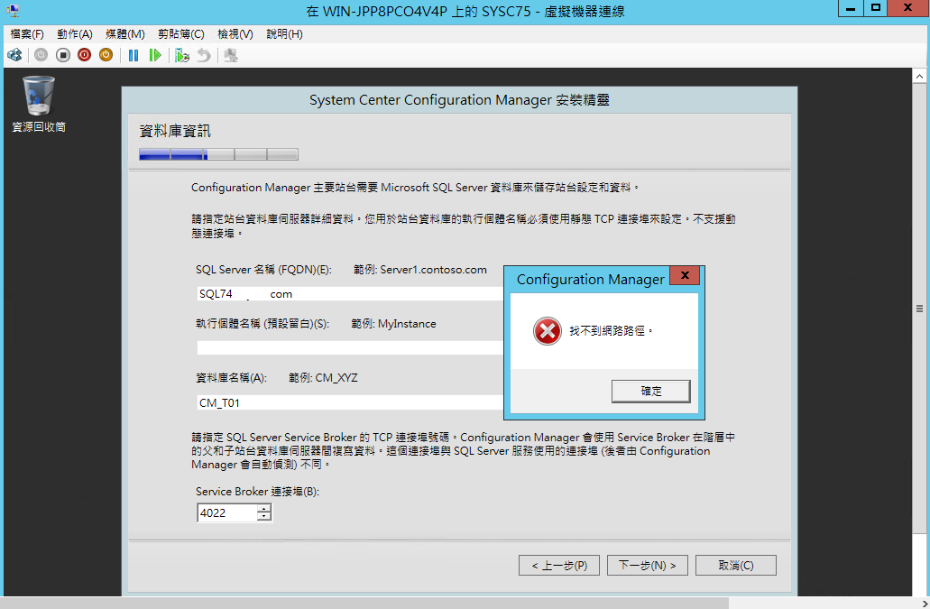Close the Configuration Manager error dialog
Image resolution: width=930 pixels, height=609 pixels.
tap(685, 275)
